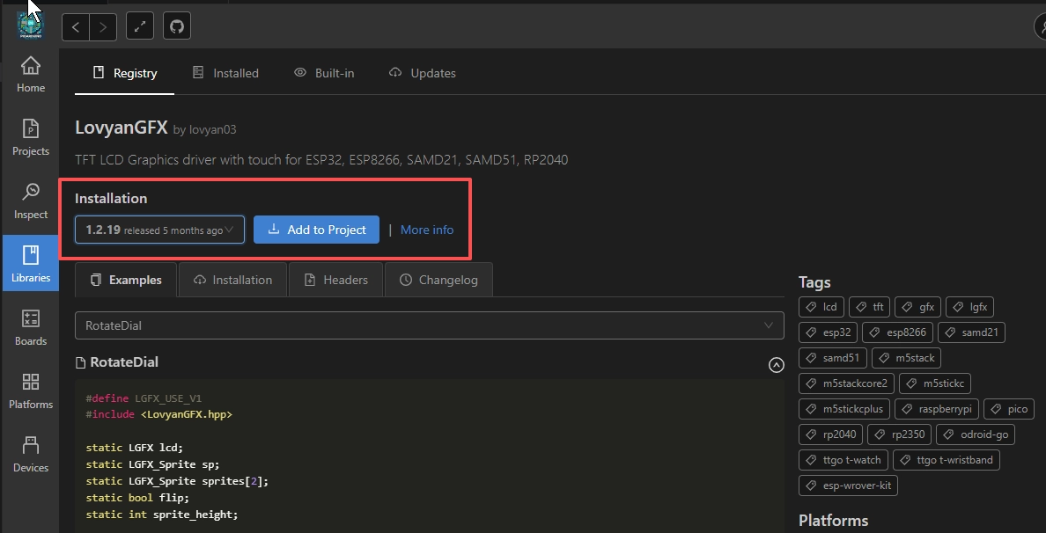Click the LovyanGFX library title
Viewport: 1046px width, 533px height.
[121, 128]
